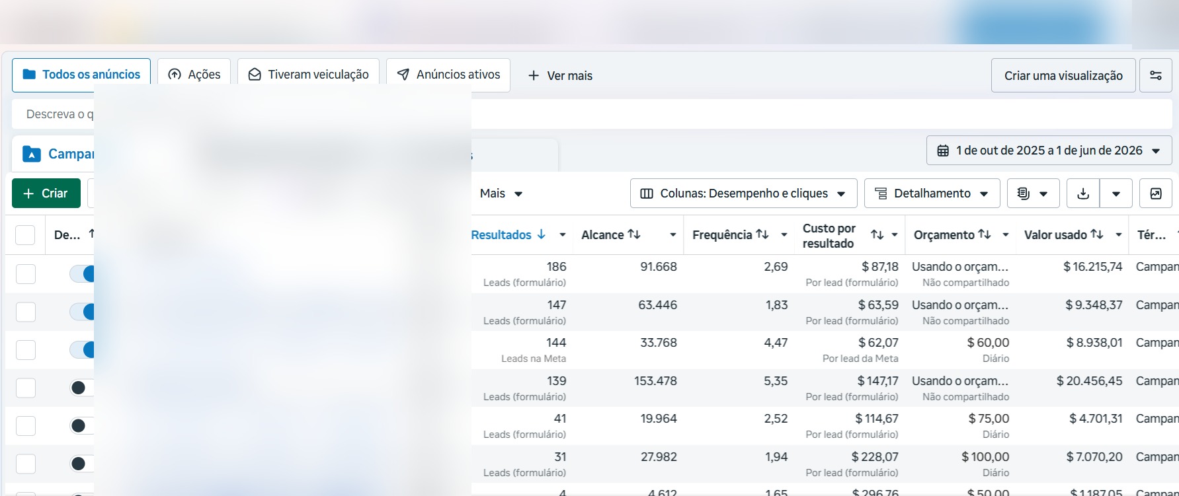Viewport: 1179px width, 496px height.
Task: Click the calendar icon in date picker
Action: [x=944, y=151]
